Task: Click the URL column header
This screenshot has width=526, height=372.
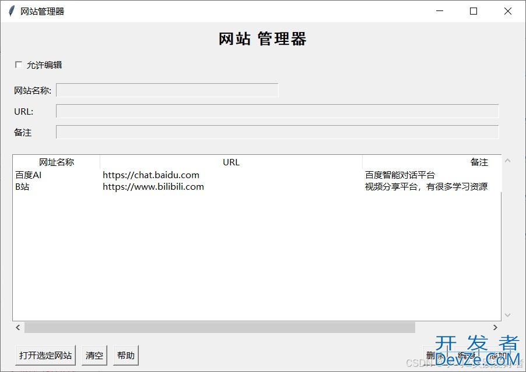Action: pyautogui.click(x=231, y=162)
